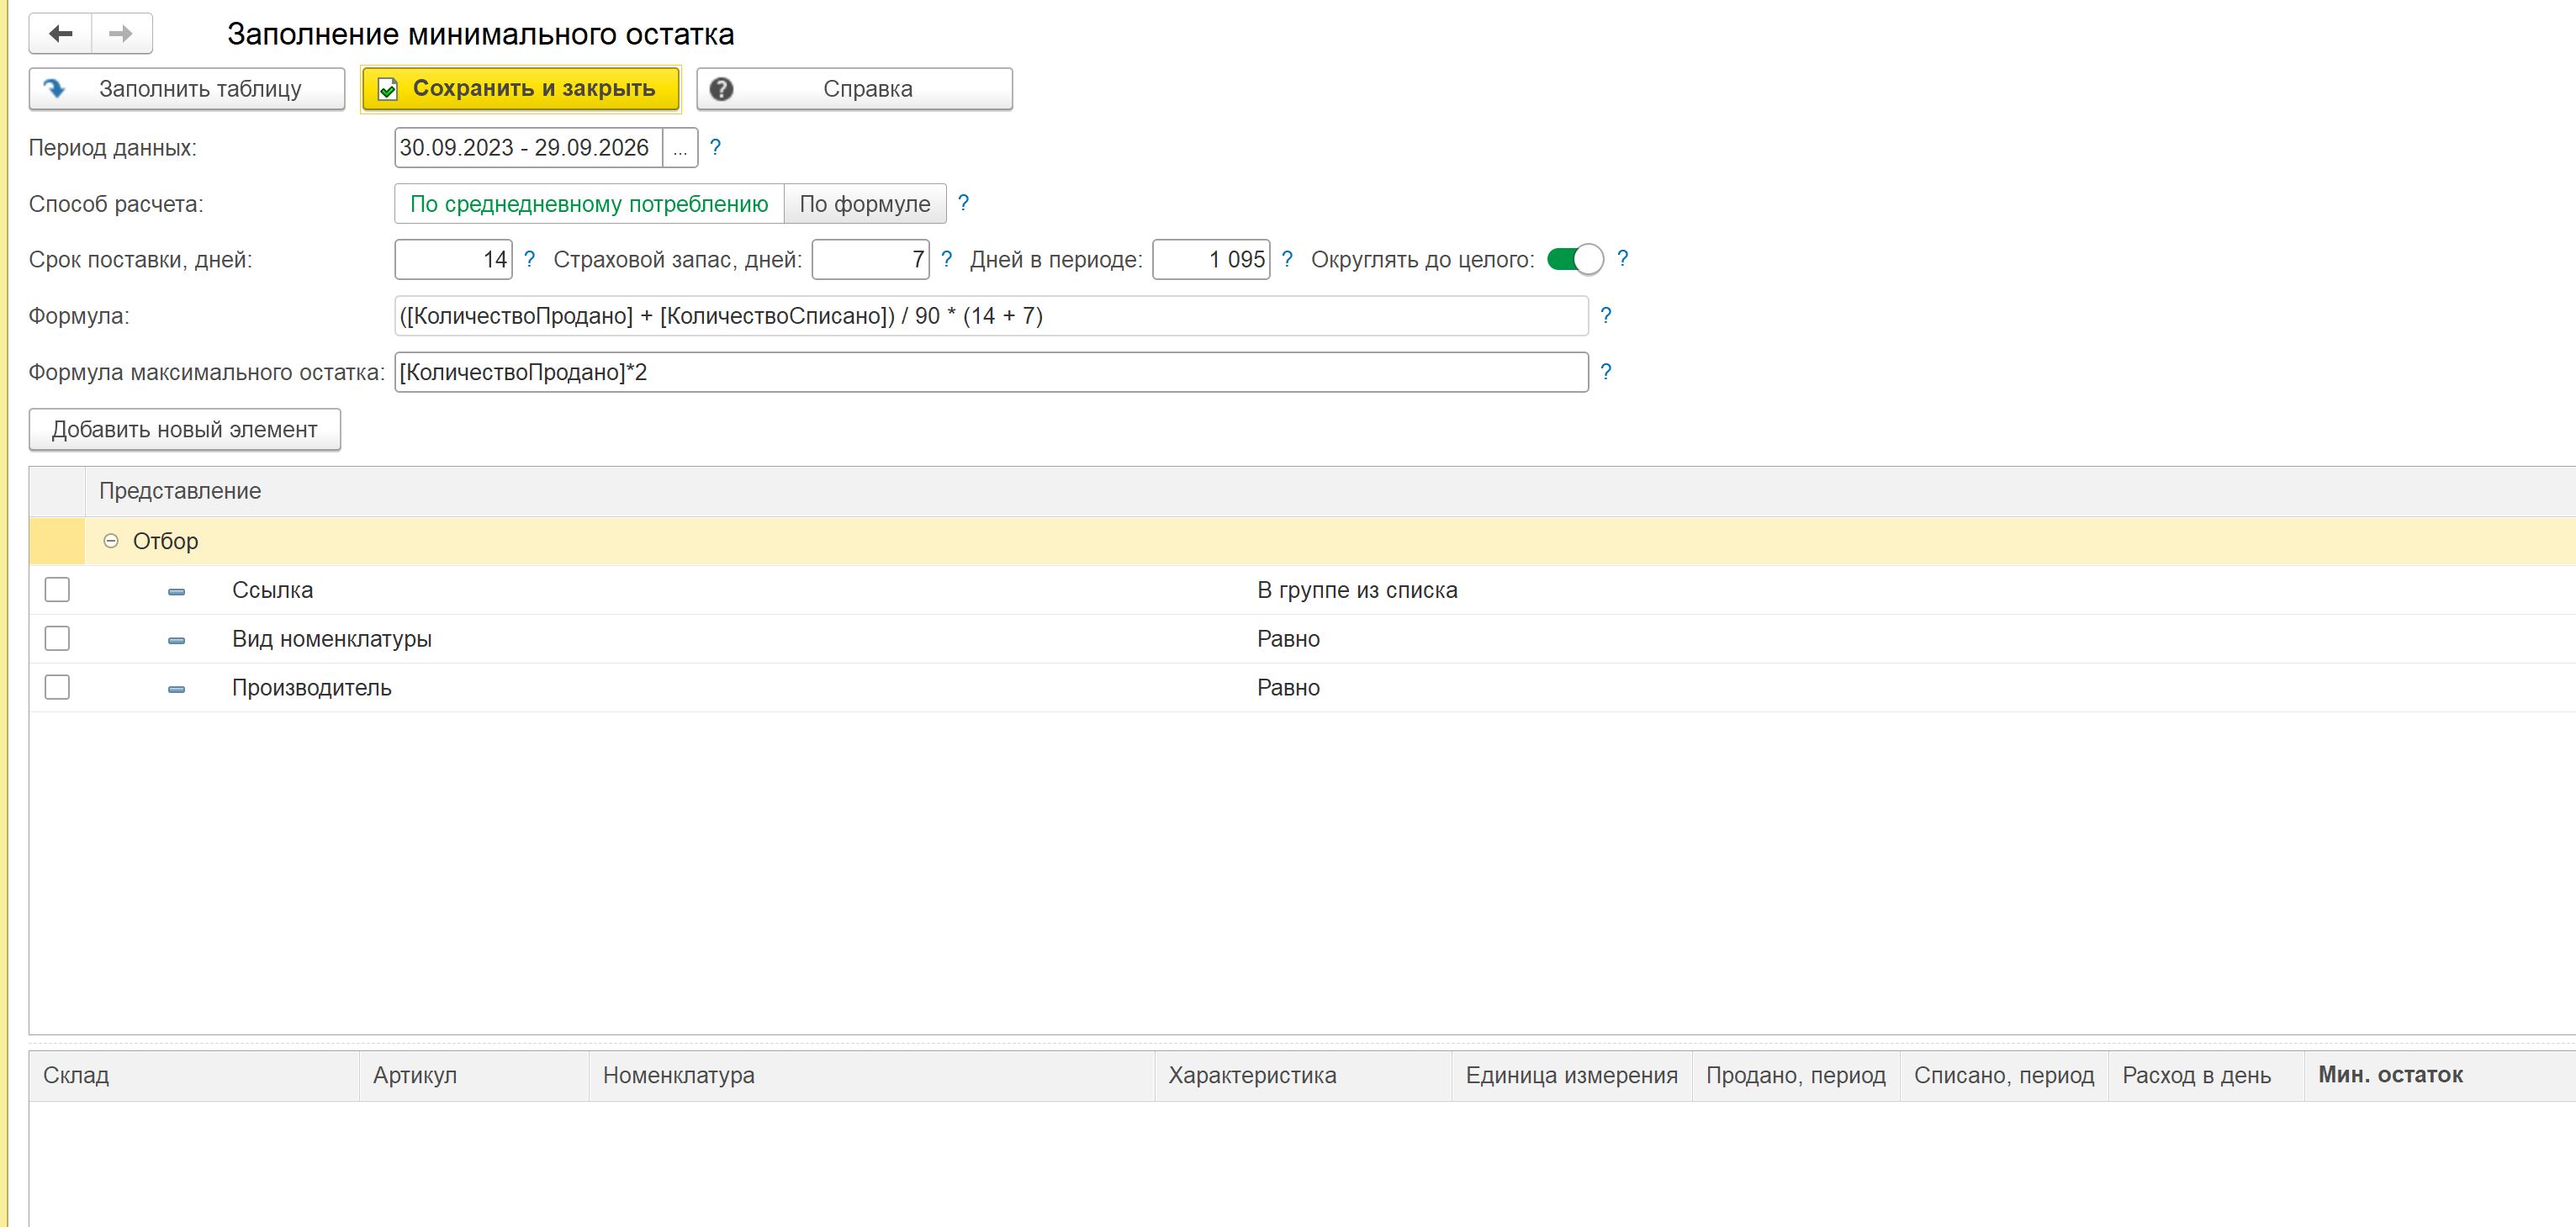Show hint for maximum stock formula
This screenshot has height=1227, width=2576.
coord(1605,371)
